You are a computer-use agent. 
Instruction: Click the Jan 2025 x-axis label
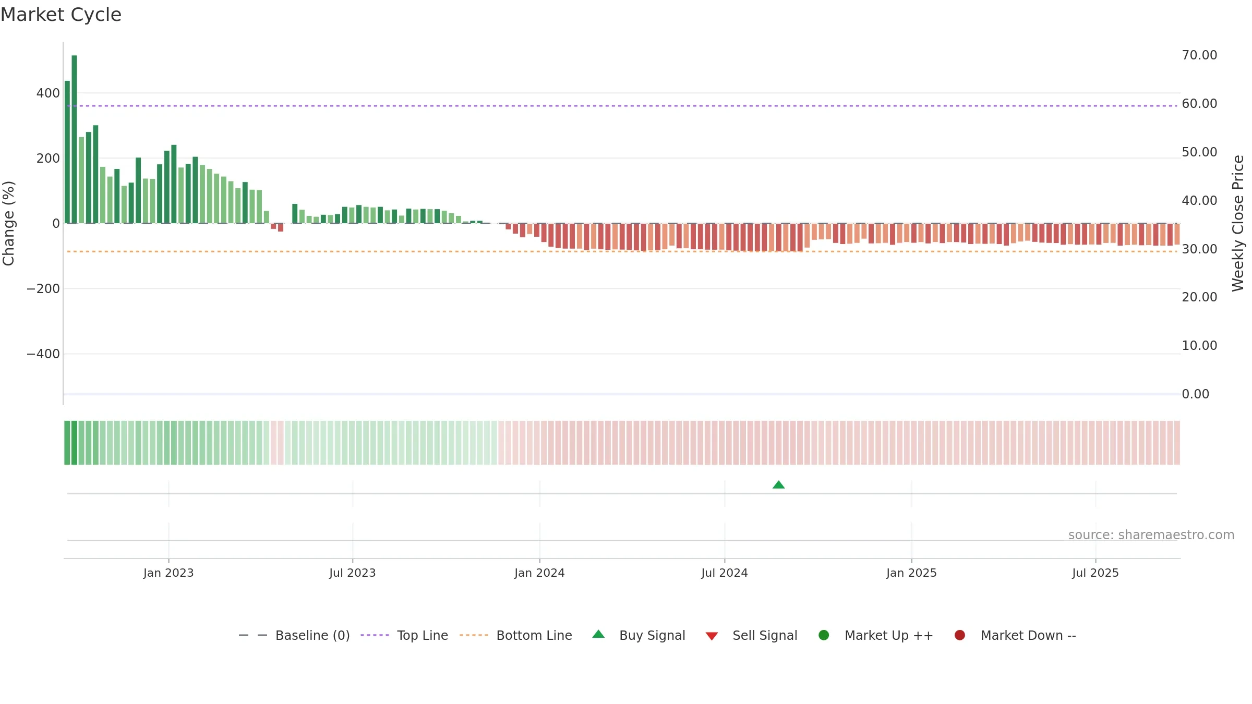tap(911, 573)
